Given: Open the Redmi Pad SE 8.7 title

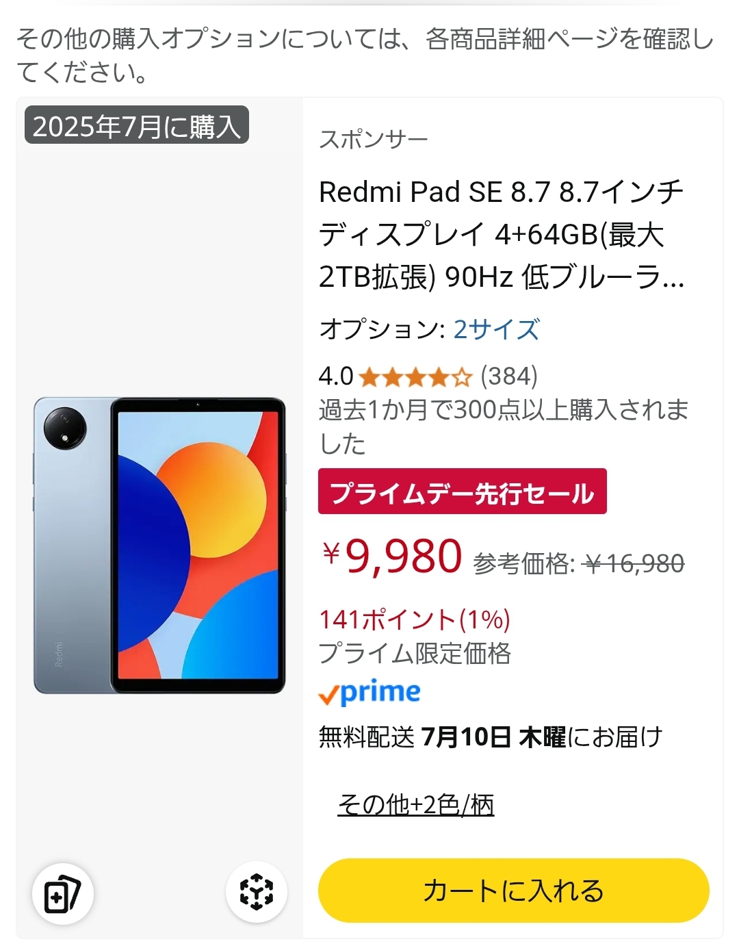Looking at the screenshot, I should [502, 234].
